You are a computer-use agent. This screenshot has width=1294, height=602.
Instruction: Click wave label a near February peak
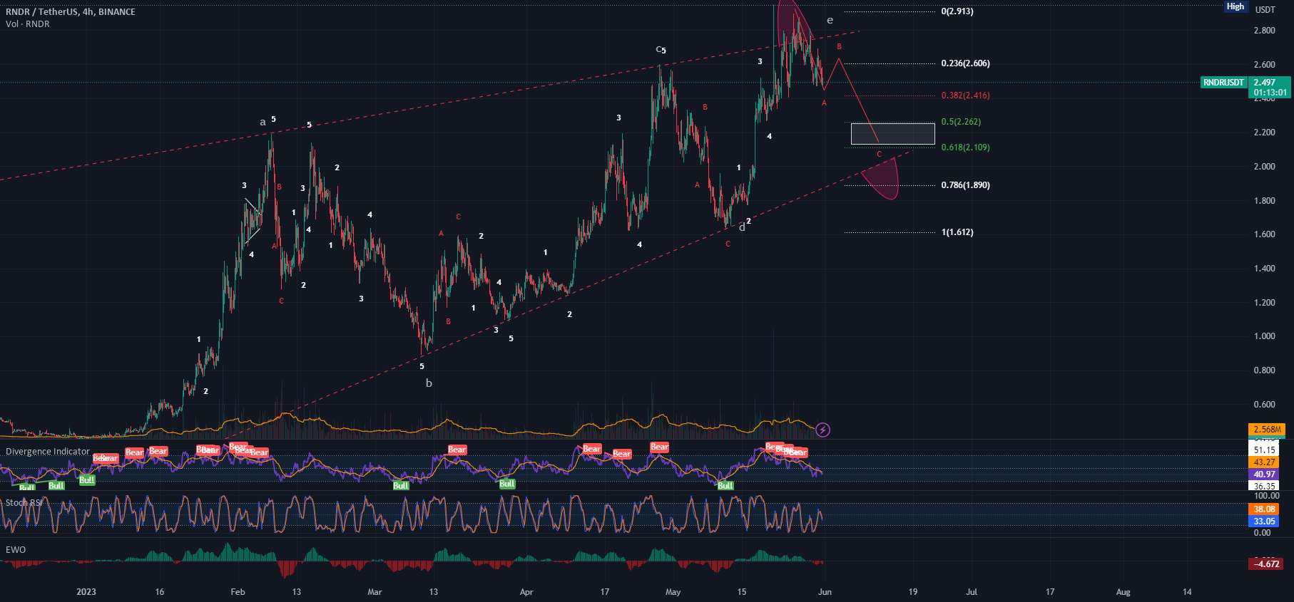pos(263,123)
